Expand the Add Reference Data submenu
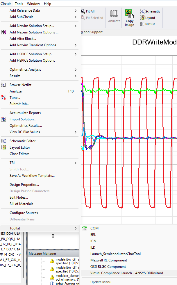The image size is (177, 285). click(x=25, y=10)
